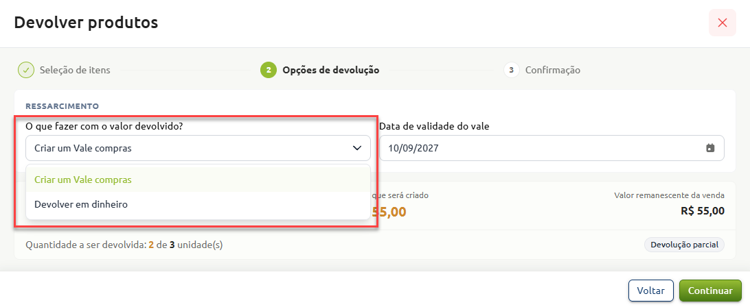This screenshot has height=307, width=750.
Task: Click the step 3 number circle
Action: point(511,70)
